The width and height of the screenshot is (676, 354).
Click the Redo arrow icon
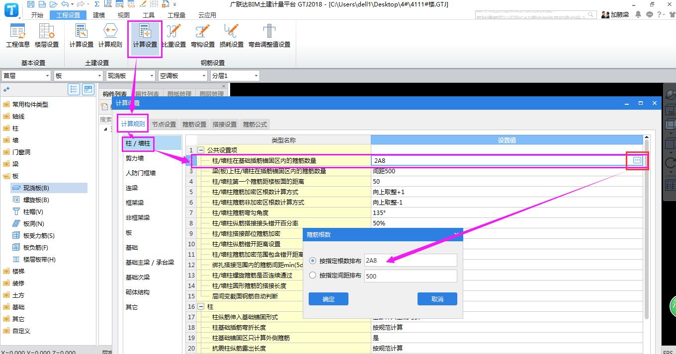81,4
